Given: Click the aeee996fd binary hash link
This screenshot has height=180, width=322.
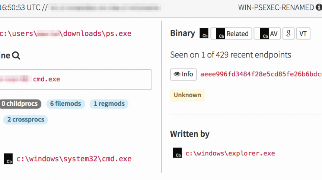Looking at the screenshot, I should coord(261,74).
